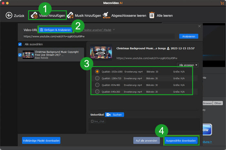Click the Analysieren button

coord(189,36)
